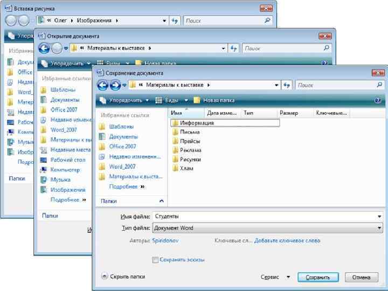Image resolution: width=388 pixels, height=291 pixels.
Task: Open Office 2007 favorite in Save dialog
Action: (x=122, y=147)
